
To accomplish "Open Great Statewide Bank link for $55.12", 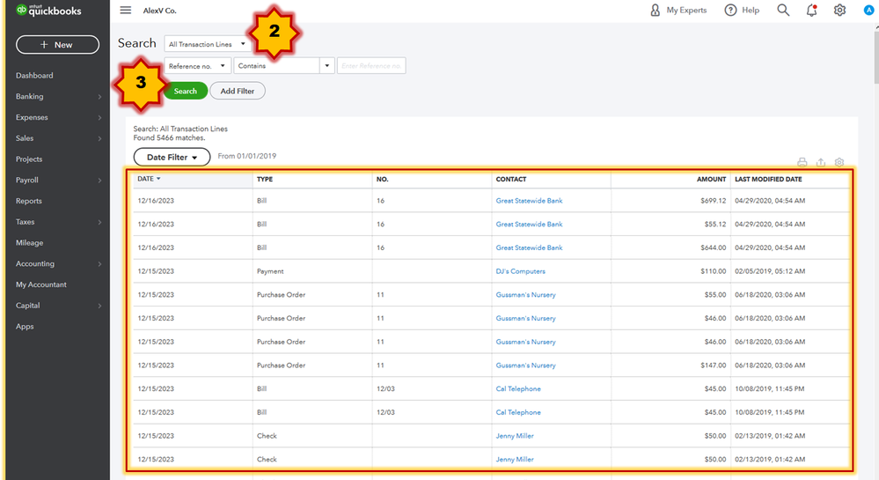I will [529, 224].
